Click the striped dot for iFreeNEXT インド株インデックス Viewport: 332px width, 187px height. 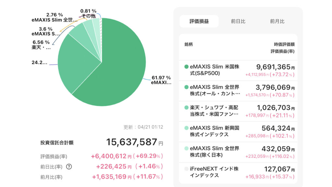[186, 169]
